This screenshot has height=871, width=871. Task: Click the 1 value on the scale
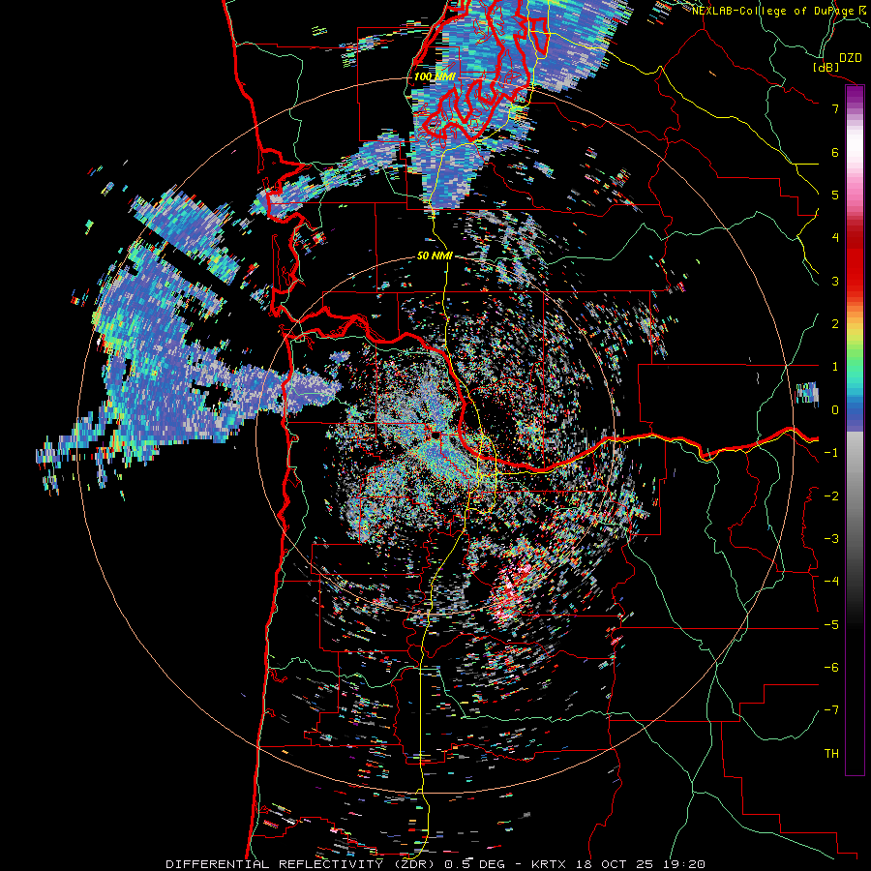pos(835,367)
